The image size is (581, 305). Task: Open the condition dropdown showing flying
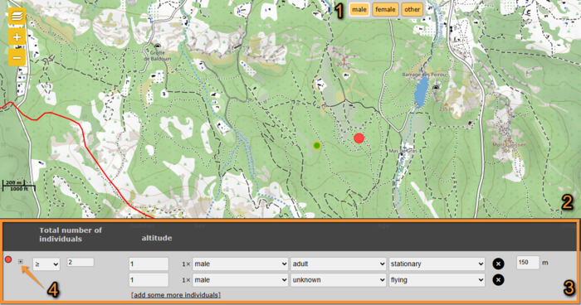(x=437, y=280)
